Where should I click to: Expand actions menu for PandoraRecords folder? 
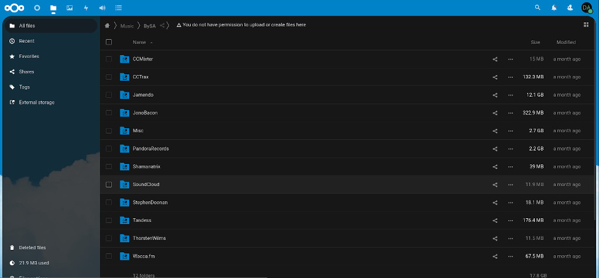coord(511,149)
